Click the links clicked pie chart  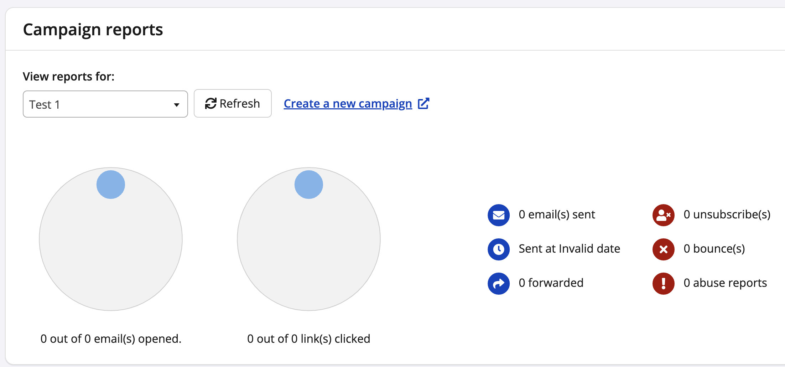click(x=309, y=249)
